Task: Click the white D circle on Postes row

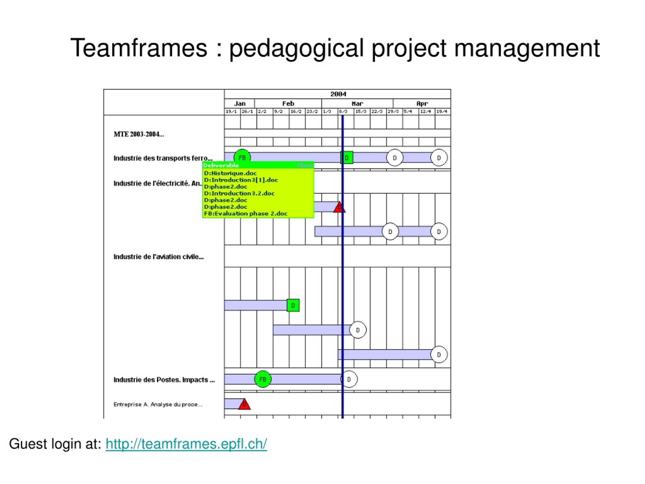Action: [x=349, y=379]
